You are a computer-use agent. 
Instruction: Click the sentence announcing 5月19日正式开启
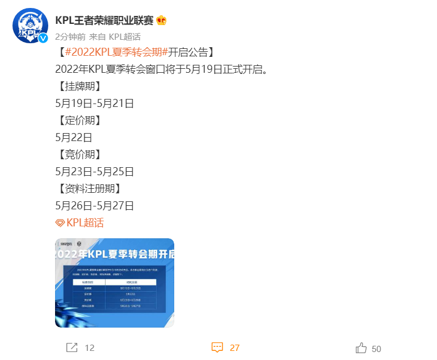coord(161,69)
